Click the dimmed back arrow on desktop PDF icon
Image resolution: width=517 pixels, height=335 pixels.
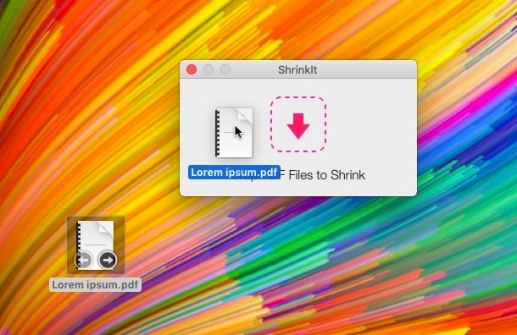(83, 261)
